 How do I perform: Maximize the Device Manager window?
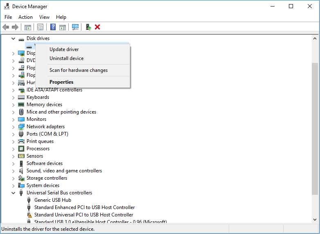[291, 6]
